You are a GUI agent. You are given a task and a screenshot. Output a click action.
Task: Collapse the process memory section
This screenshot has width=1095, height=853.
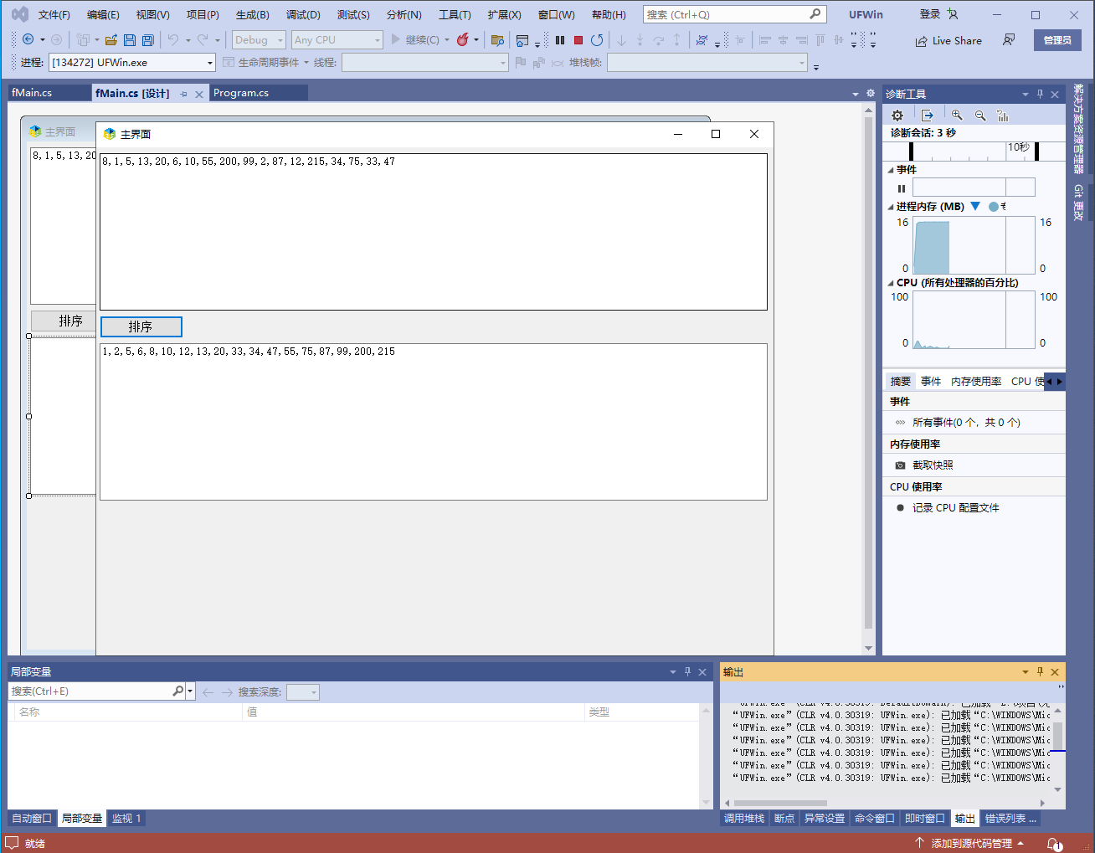[x=891, y=207]
